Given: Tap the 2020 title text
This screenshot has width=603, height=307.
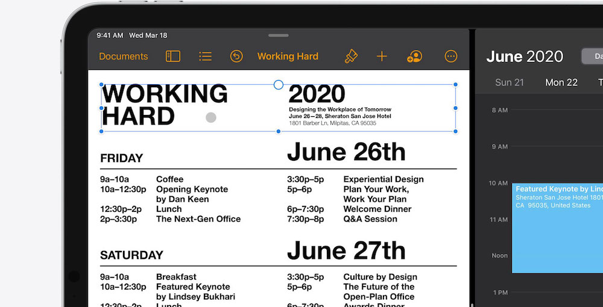Looking at the screenshot, I should [317, 94].
